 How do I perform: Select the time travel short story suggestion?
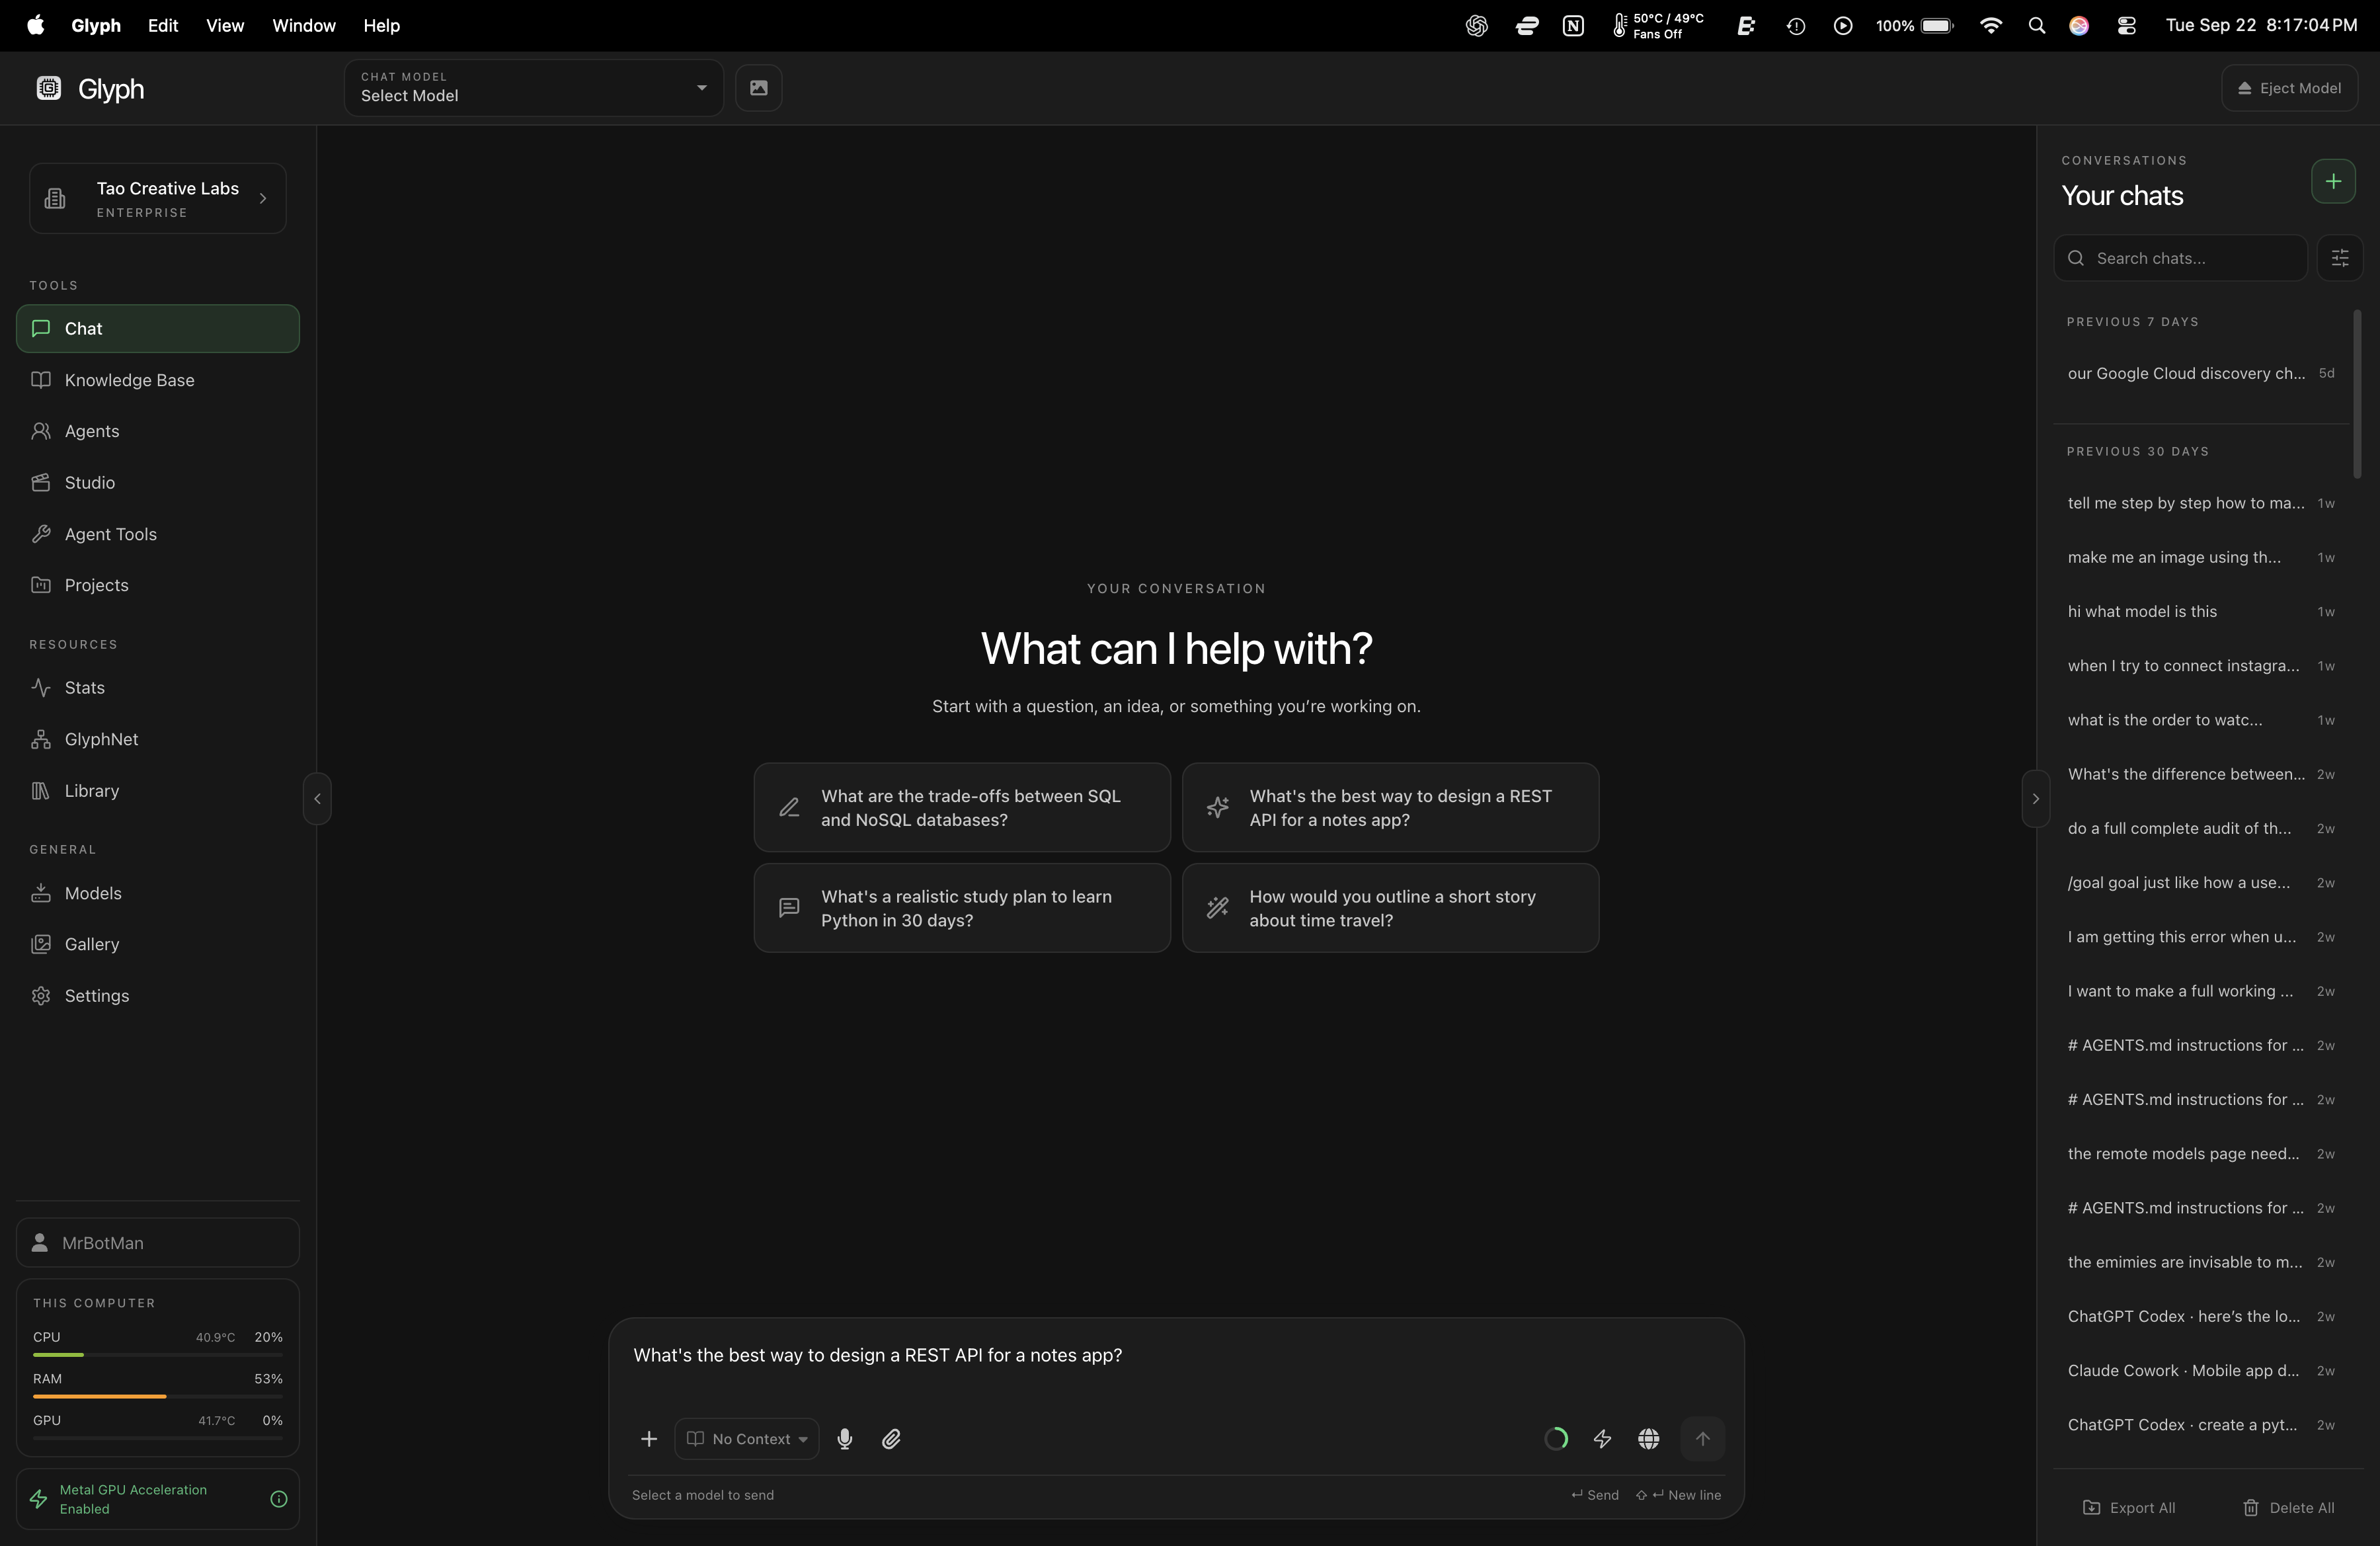pyautogui.click(x=1390, y=908)
